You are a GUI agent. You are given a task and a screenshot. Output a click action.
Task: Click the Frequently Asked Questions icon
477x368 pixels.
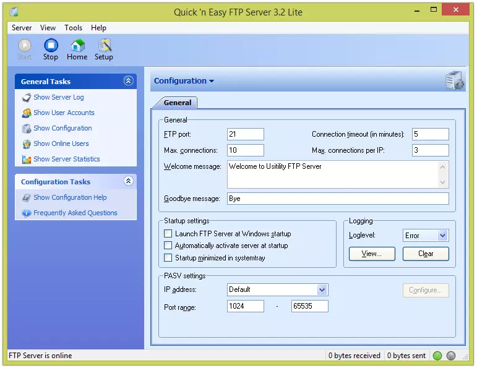27,213
